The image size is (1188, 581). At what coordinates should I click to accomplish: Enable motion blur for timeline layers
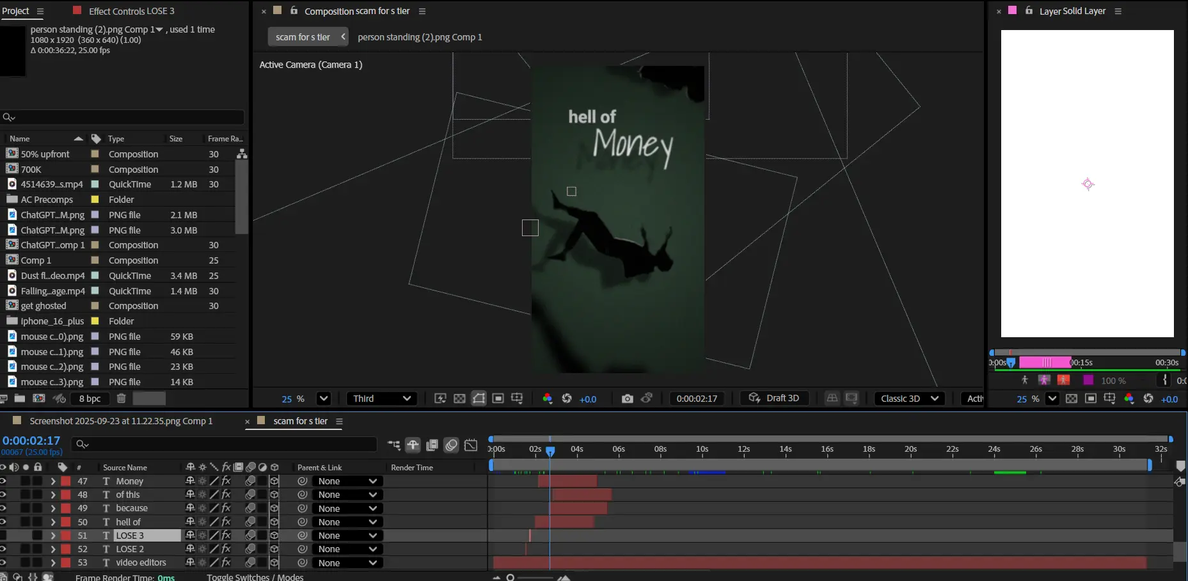(x=451, y=445)
